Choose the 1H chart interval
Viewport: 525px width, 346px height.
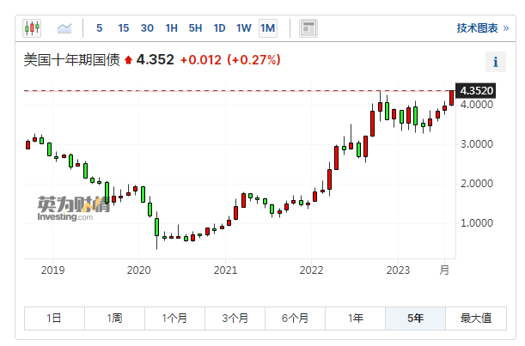pos(171,28)
